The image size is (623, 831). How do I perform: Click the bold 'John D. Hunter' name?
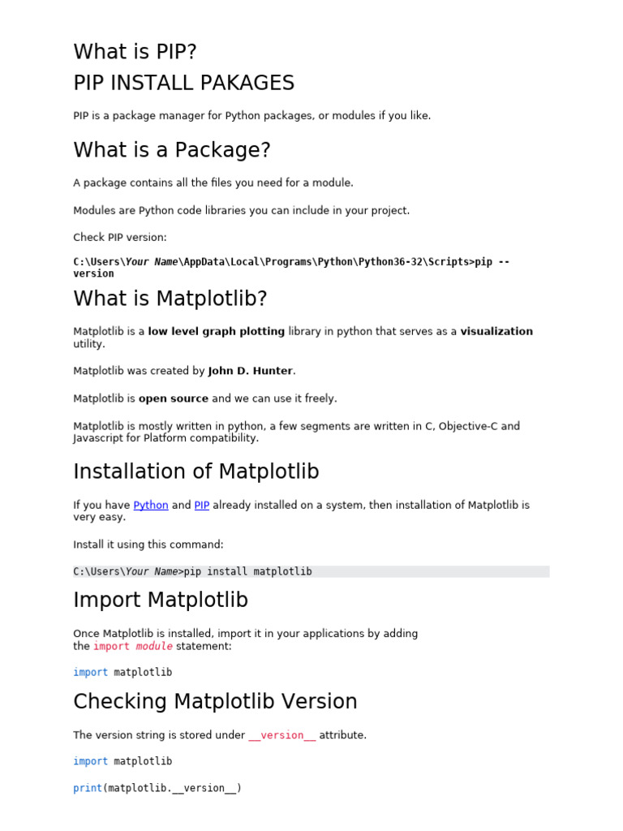(250, 371)
